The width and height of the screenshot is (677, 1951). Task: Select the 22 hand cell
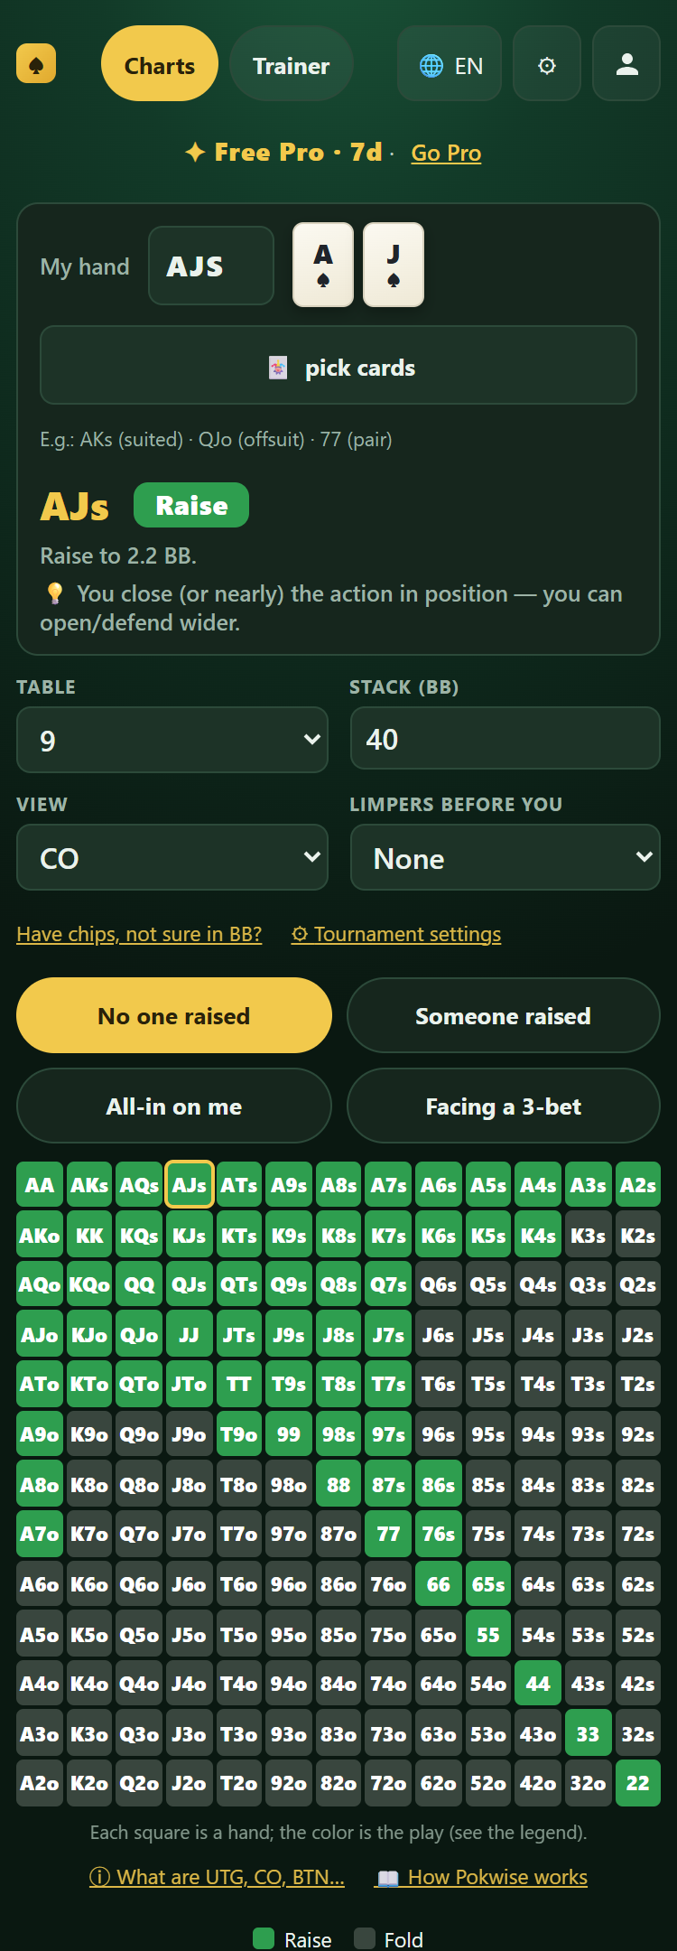(x=638, y=1783)
